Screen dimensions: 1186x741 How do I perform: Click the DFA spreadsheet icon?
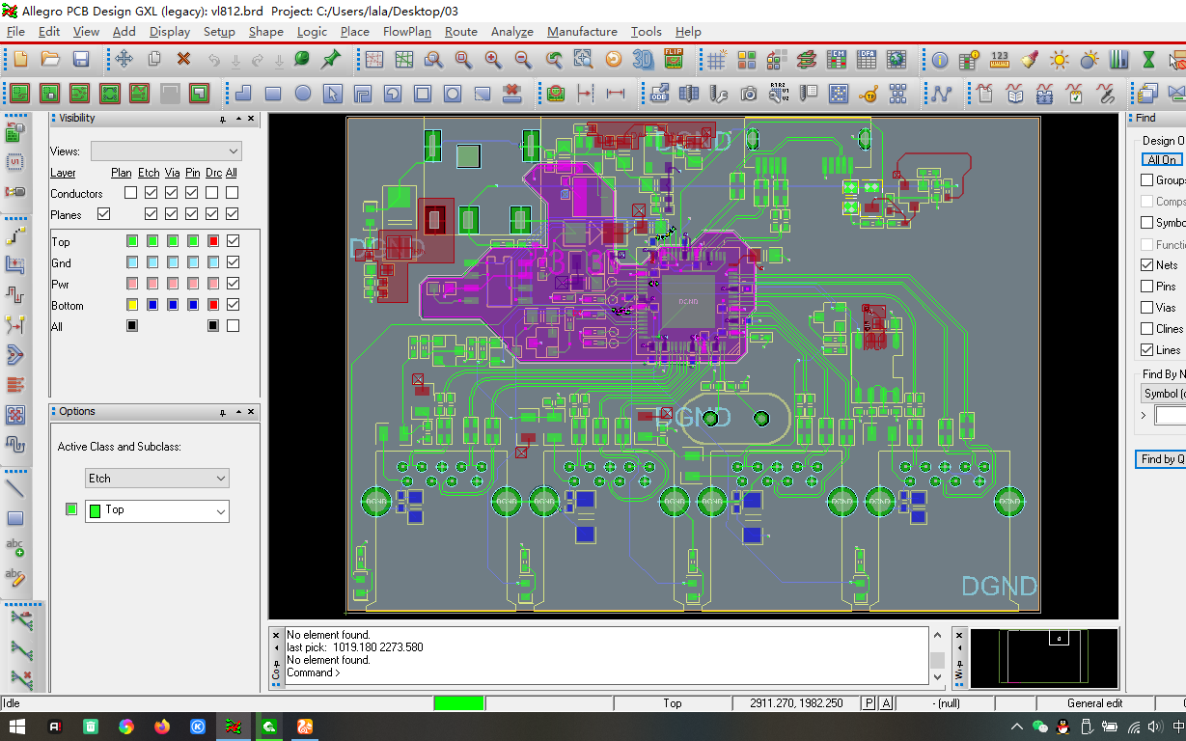point(867,60)
